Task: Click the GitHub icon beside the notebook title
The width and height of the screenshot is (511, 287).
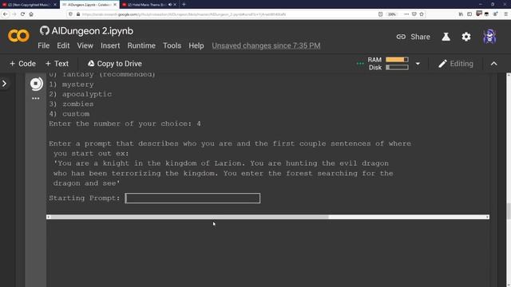Action: [45, 30]
